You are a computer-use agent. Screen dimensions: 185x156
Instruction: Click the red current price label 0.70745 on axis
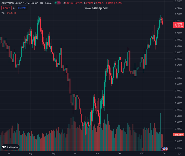pyautogui.click(x=178, y=24)
